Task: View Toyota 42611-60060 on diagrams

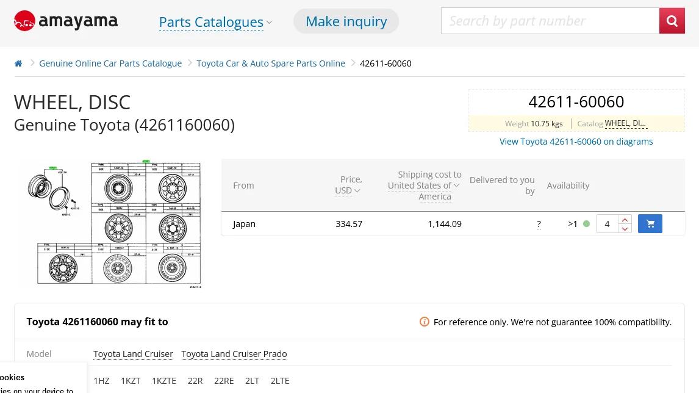Action: point(576,142)
